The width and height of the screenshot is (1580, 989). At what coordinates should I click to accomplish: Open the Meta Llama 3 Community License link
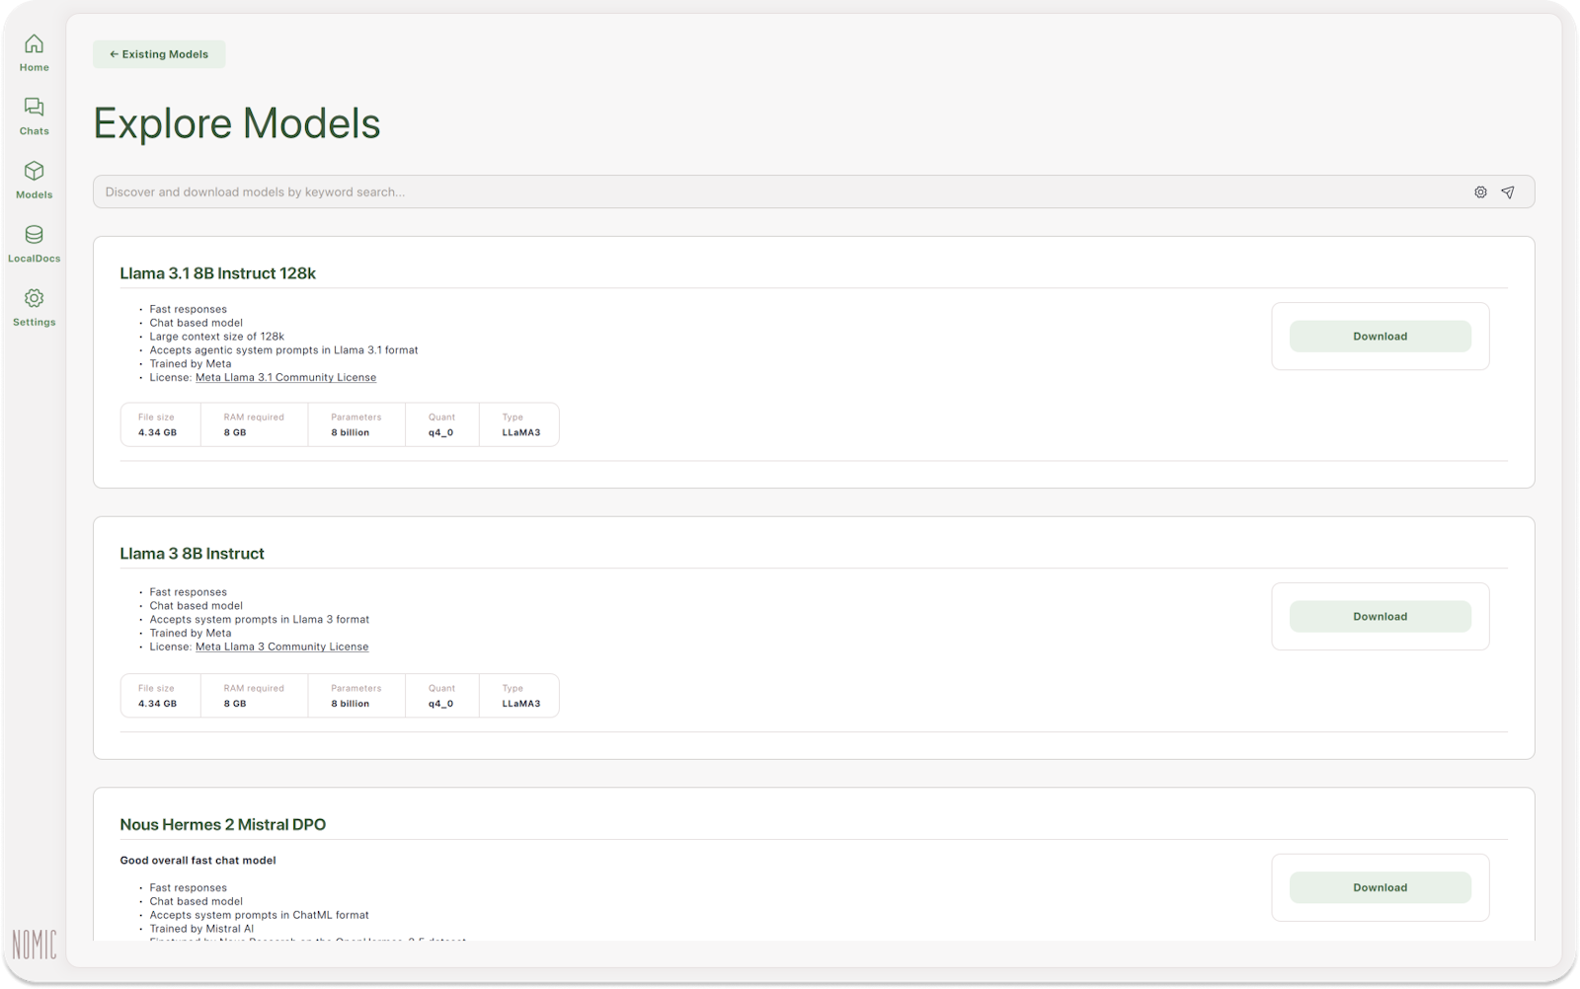[x=281, y=647]
